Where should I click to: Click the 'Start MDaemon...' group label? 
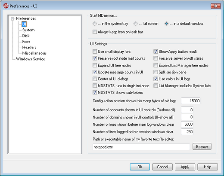[x=103, y=15]
